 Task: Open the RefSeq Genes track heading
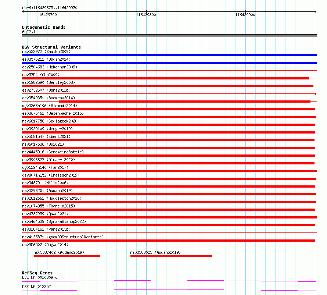click(37, 273)
